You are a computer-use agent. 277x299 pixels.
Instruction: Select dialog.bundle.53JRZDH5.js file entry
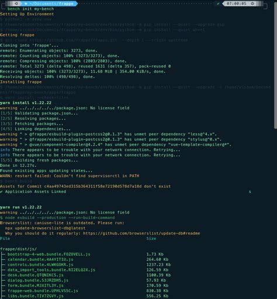(38, 280)
